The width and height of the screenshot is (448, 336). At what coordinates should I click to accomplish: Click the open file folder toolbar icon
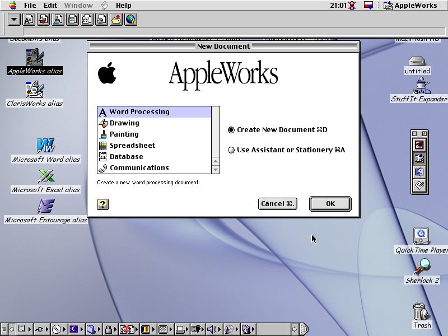point(116,20)
